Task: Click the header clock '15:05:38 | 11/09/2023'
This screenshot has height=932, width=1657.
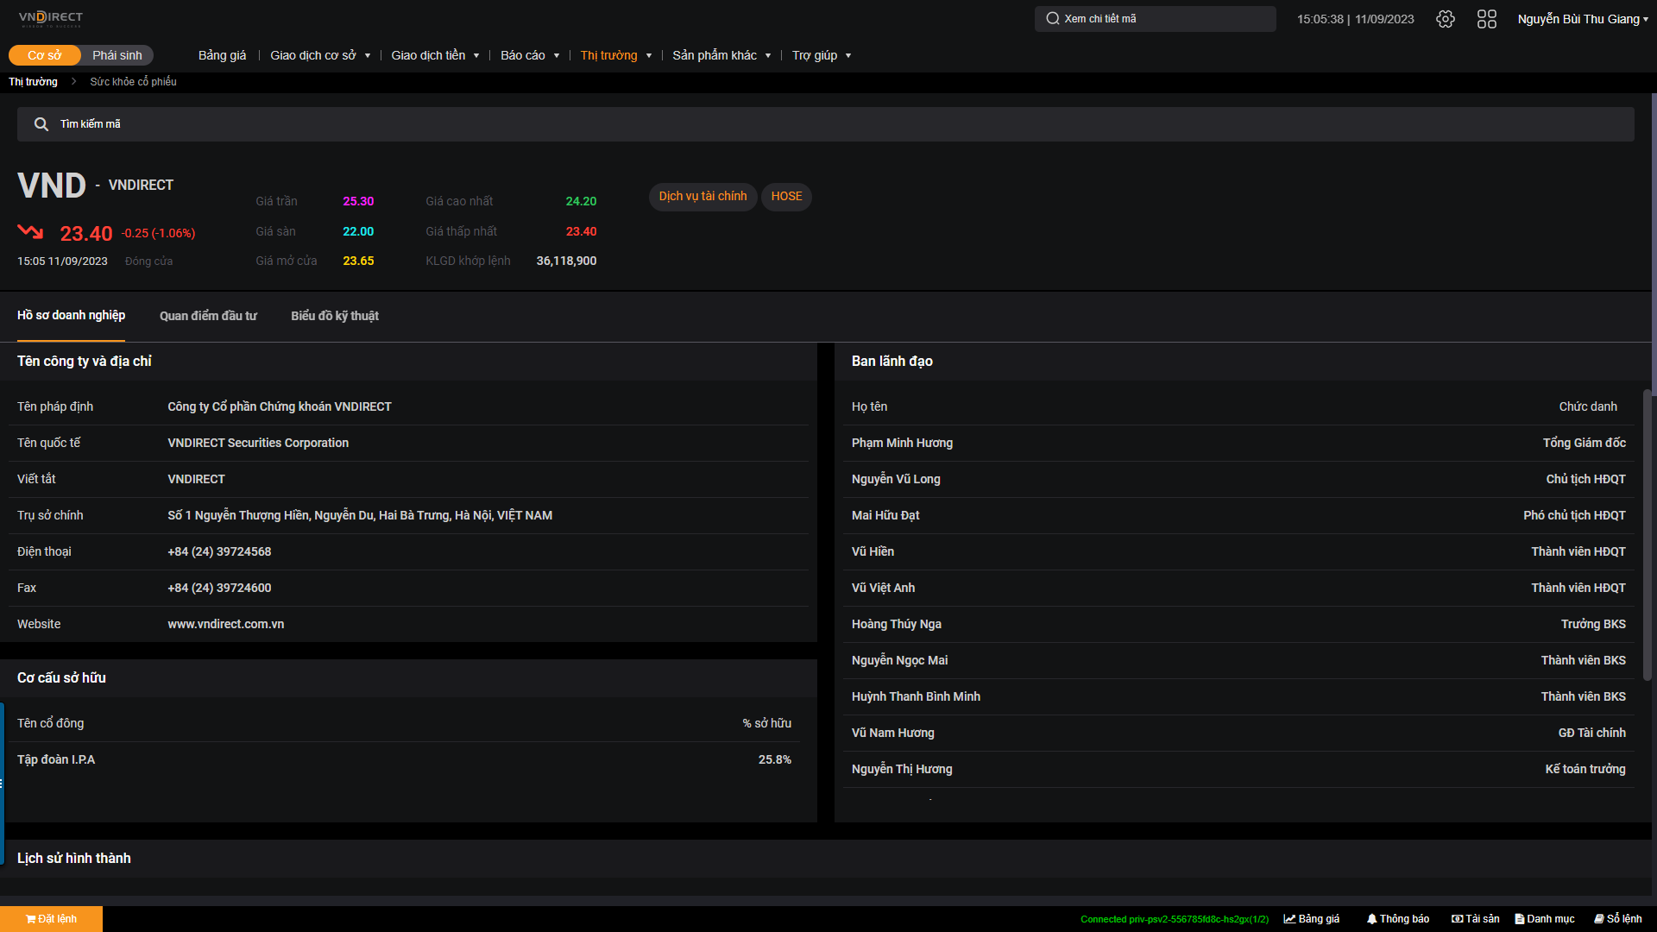Action: (x=1356, y=19)
